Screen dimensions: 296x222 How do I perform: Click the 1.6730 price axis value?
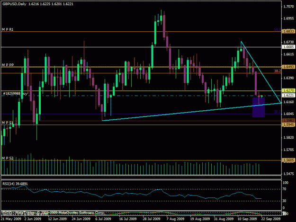[x=288, y=42]
